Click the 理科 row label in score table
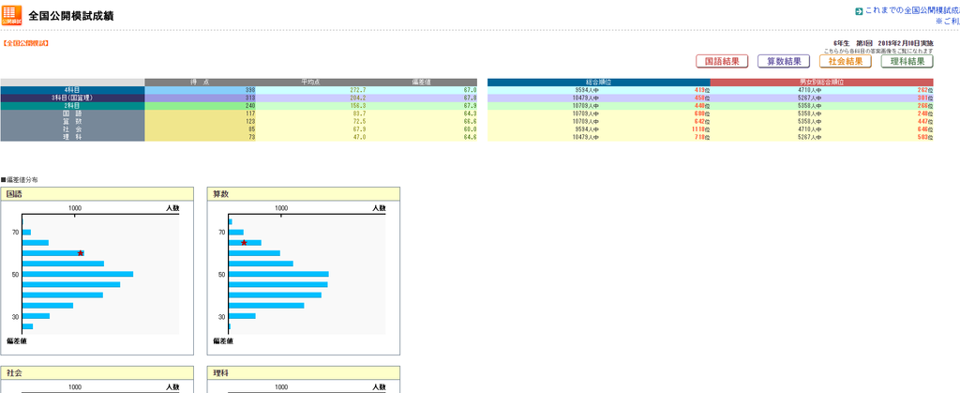This screenshot has height=393, width=960. (x=72, y=137)
